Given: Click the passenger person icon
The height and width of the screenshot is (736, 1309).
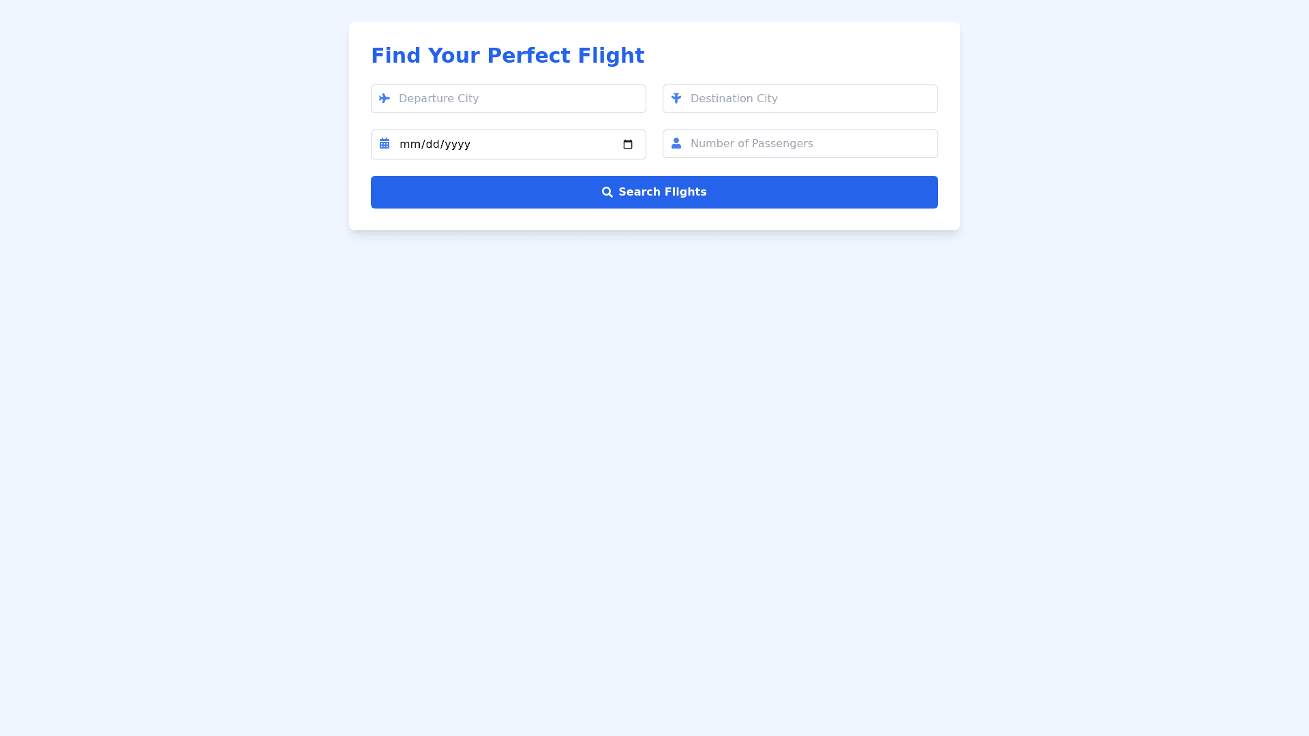Looking at the screenshot, I should (676, 143).
